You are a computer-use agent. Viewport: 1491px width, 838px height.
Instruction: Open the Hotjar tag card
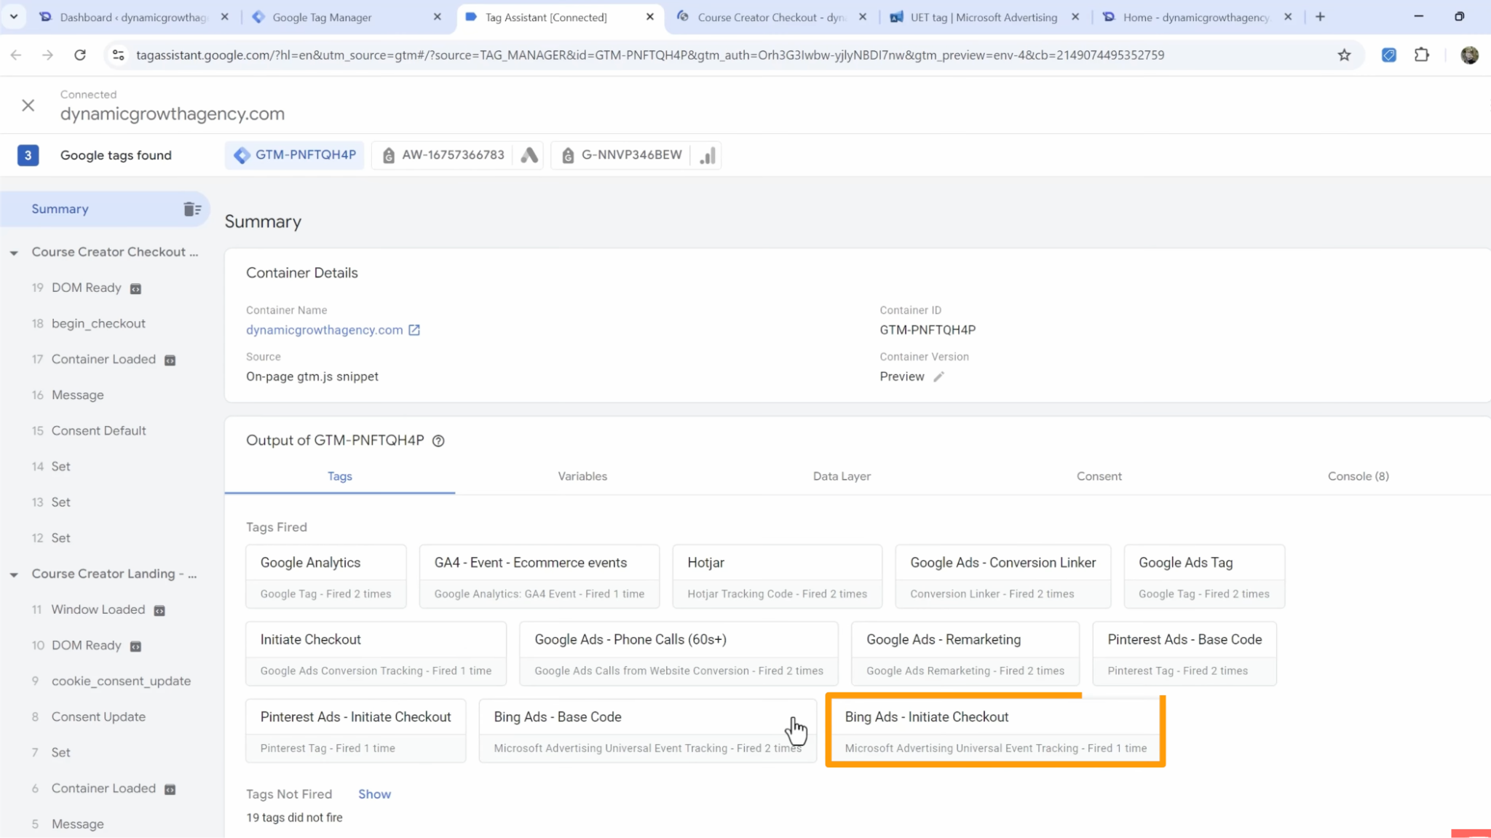pyautogui.click(x=777, y=577)
